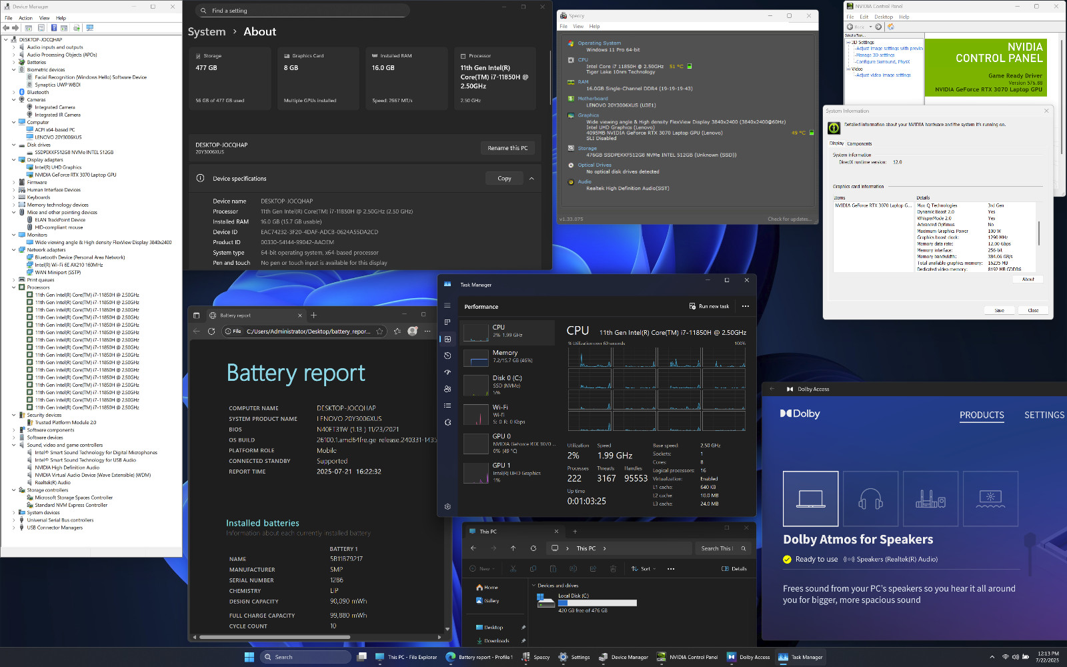
Task: Select headphones product tile in Dolby Access
Action: (870, 499)
